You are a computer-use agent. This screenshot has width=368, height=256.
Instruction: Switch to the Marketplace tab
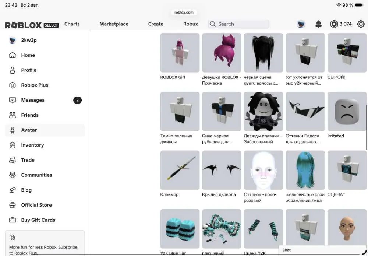[x=114, y=24]
